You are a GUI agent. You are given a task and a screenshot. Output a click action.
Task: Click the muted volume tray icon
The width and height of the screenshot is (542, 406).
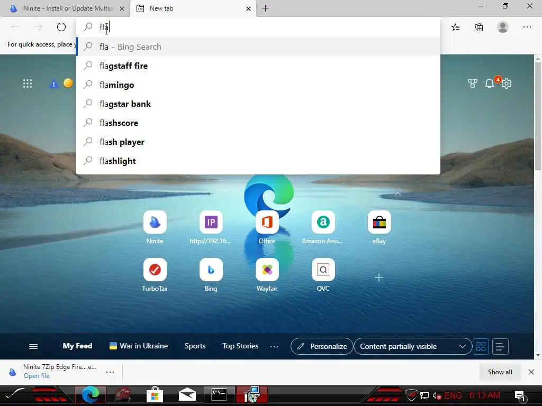coord(437,395)
